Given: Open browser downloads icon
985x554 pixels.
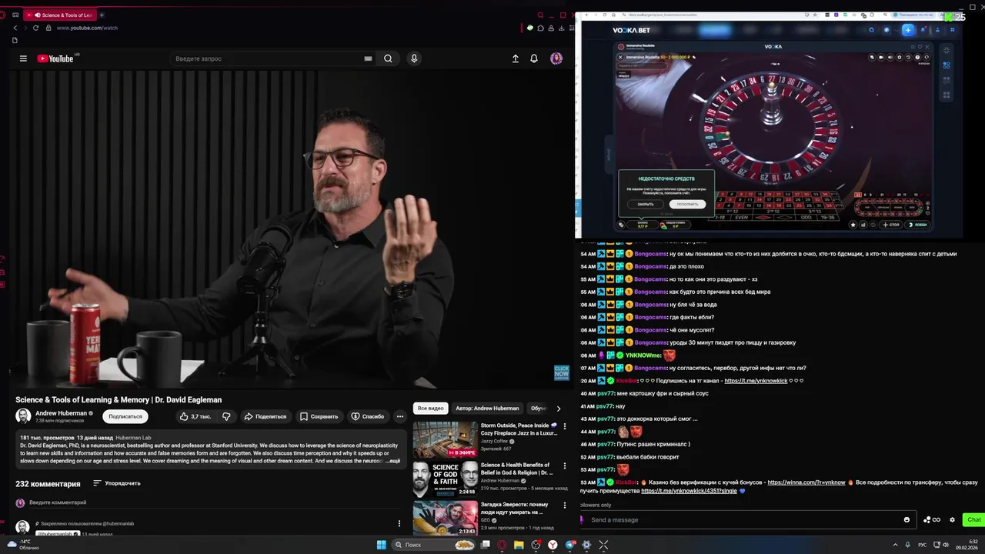Looking at the screenshot, I should (561, 28).
